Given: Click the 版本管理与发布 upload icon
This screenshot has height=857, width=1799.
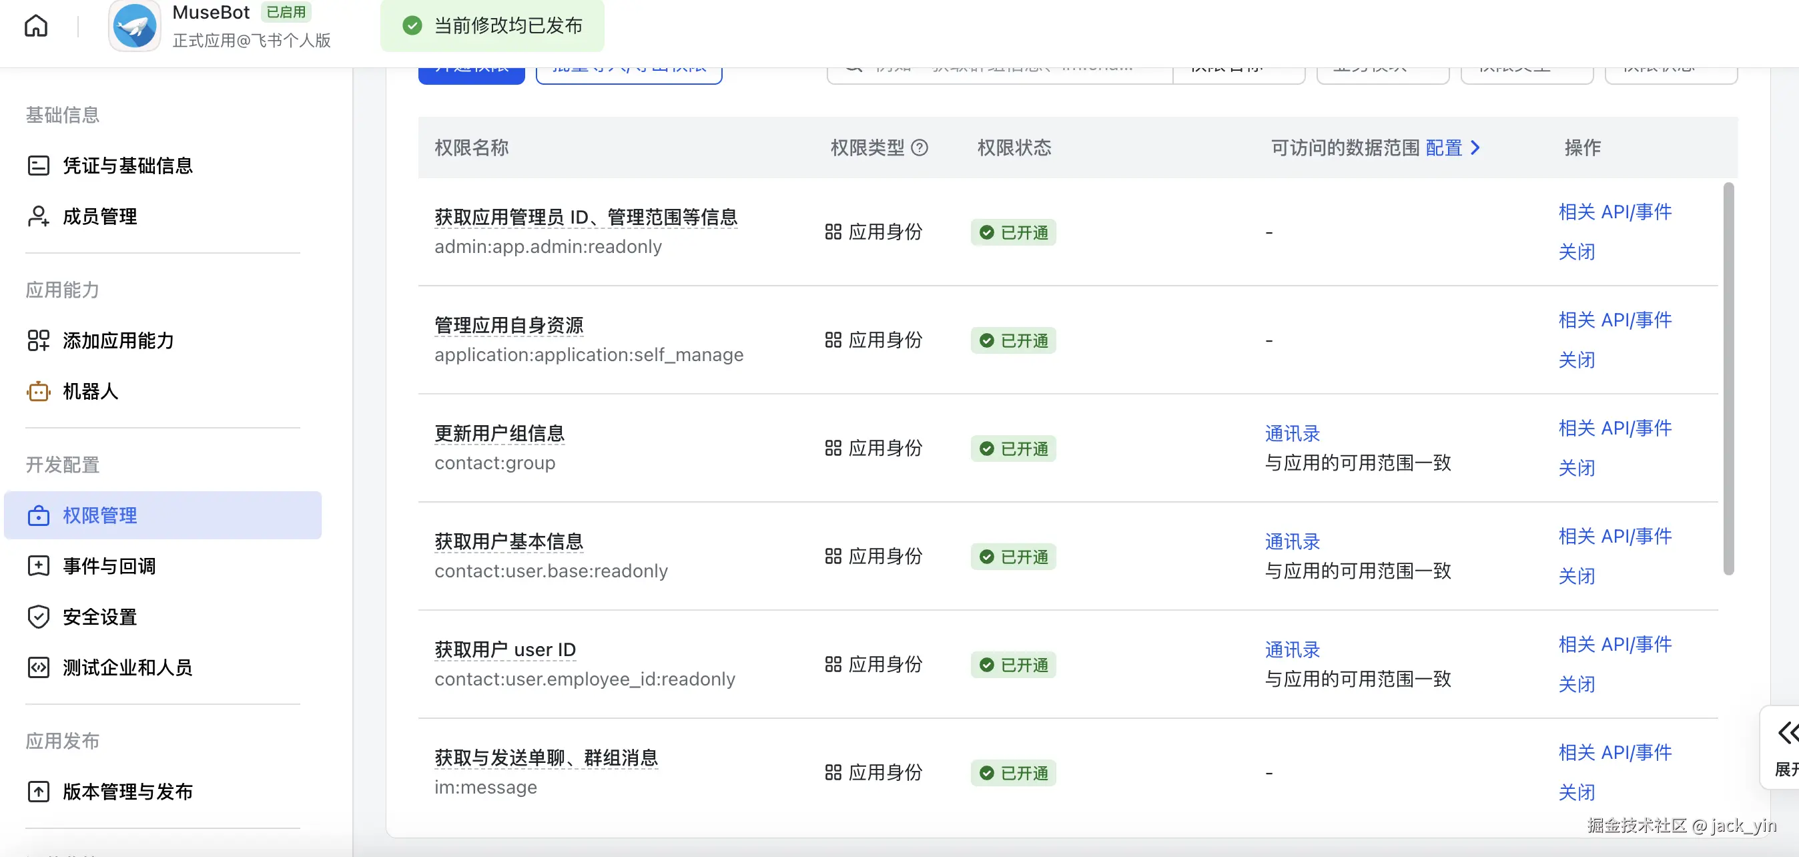Looking at the screenshot, I should pos(39,792).
